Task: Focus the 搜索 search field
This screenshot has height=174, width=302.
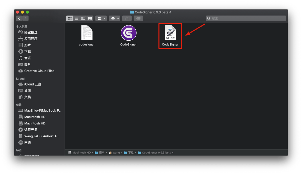Action: (x=246, y=18)
